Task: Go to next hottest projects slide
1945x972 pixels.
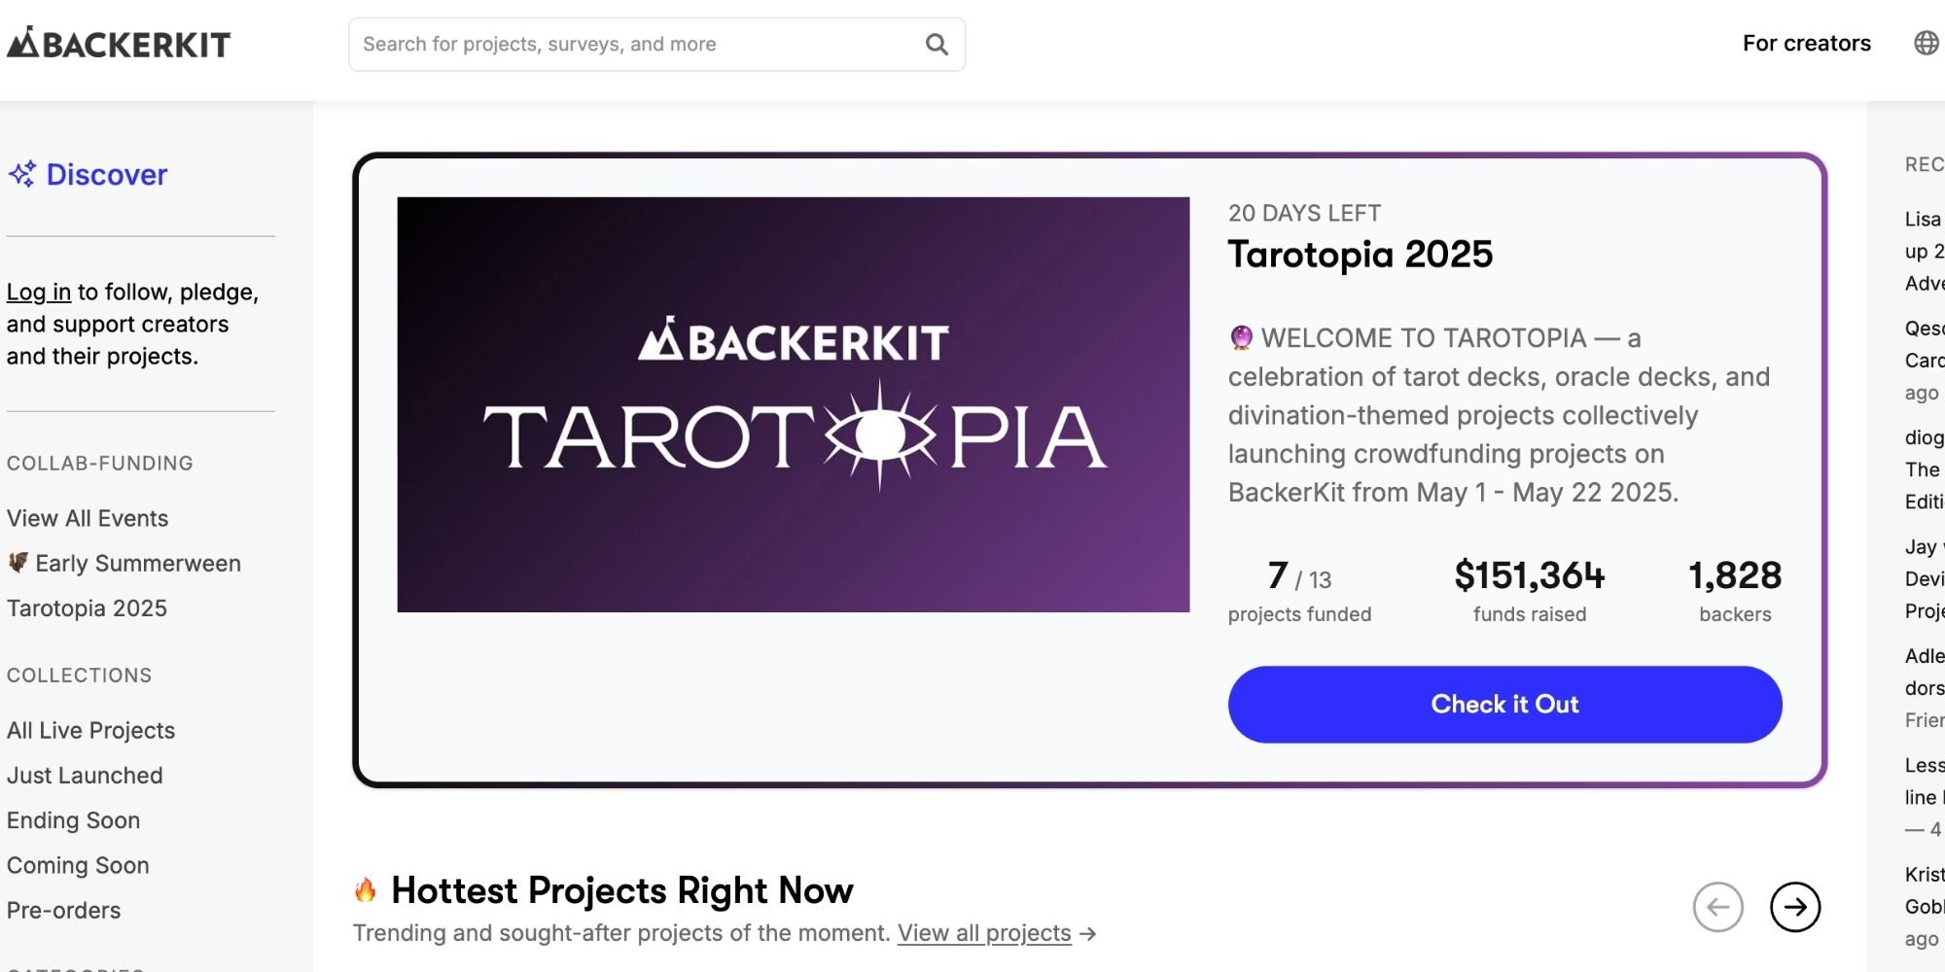Action: [1794, 907]
